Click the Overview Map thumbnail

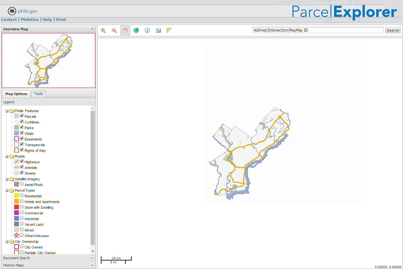[49, 60]
